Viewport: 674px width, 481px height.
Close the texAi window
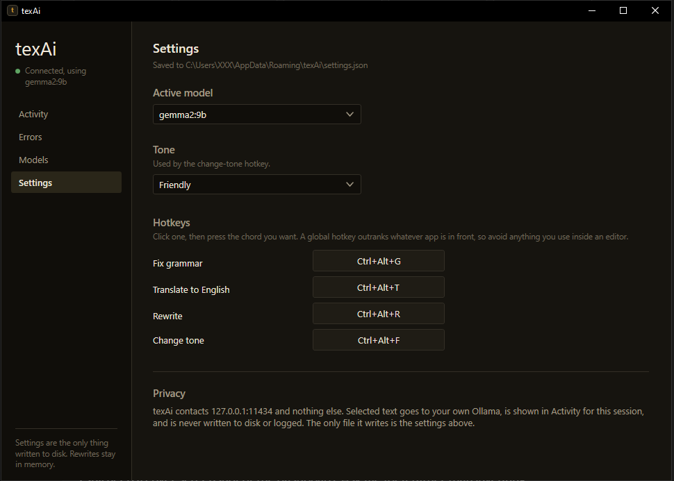(x=655, y=10)
